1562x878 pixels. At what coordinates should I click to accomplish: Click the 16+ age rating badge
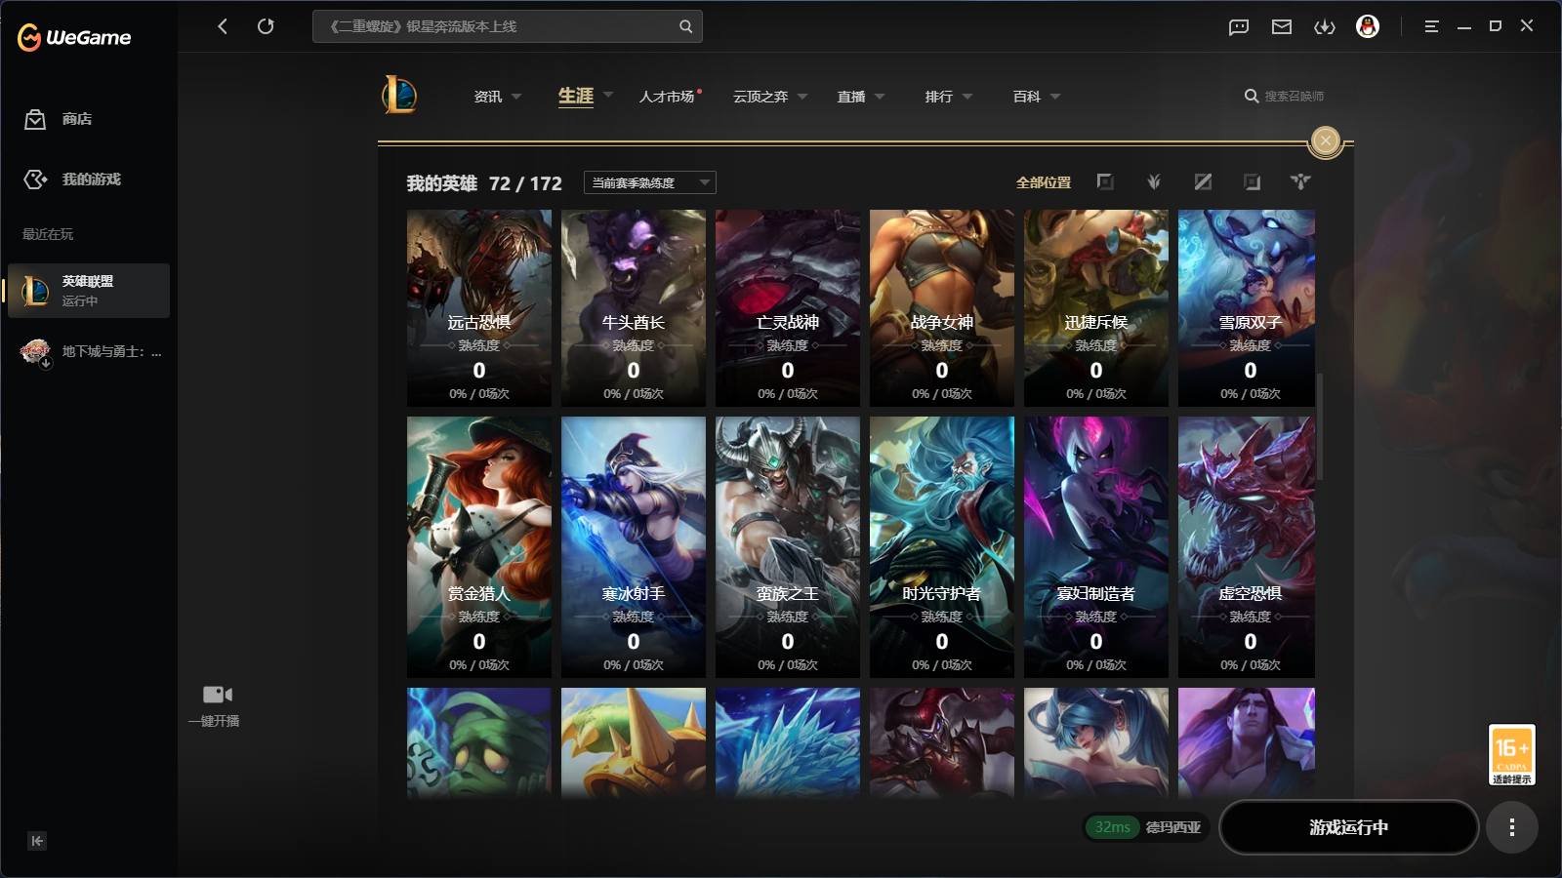tap(1512, 755)
